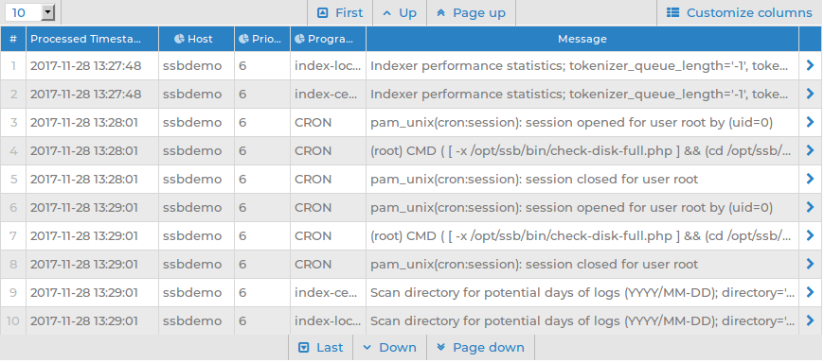Click the Message column header
This screenshot has width=824, height=363.
click(x=582, y=39)
